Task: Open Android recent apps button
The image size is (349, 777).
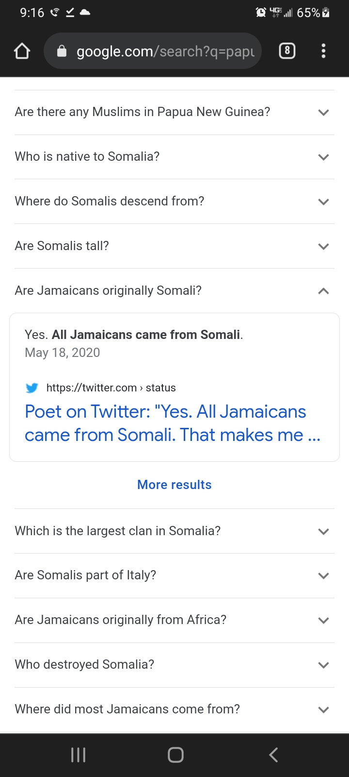Action: pos(78,755)
